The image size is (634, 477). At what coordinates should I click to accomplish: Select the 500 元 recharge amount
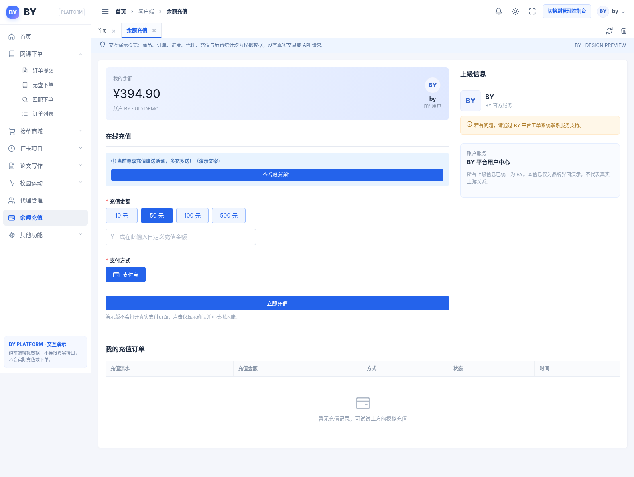point(229,216)
